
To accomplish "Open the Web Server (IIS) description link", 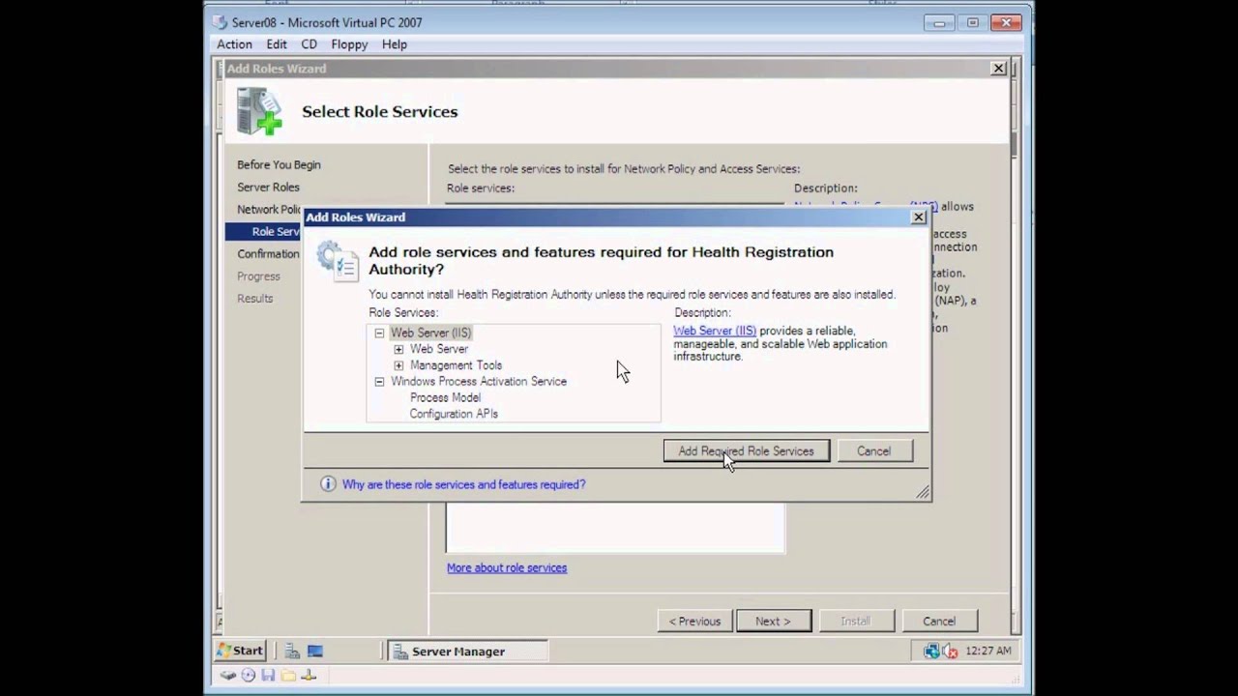I will pyautogui.click(x=715, y=331).
